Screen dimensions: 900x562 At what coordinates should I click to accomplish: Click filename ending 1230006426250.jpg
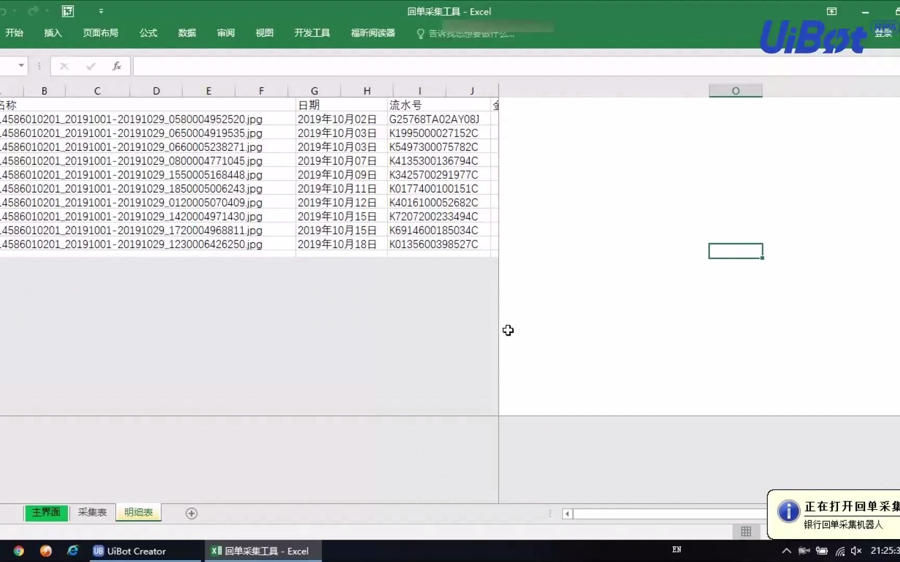pyautogui.click(x=131, y=244)
